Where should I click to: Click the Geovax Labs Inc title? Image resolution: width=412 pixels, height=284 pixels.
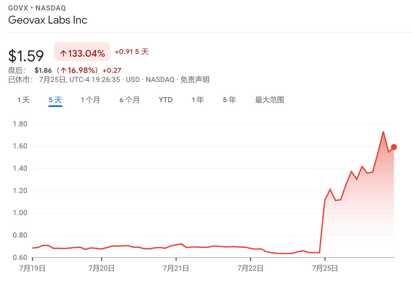48,20
